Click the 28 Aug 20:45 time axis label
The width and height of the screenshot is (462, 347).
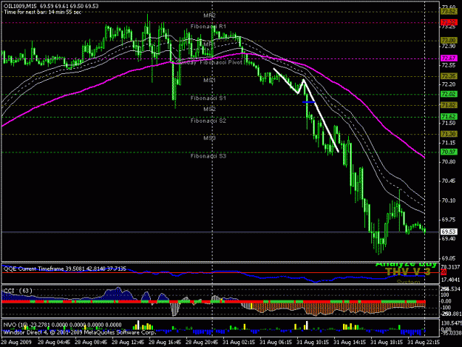coord(202,343)
